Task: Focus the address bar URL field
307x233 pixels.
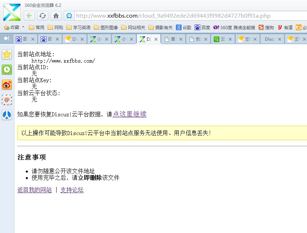Action: tap(191, 15)
